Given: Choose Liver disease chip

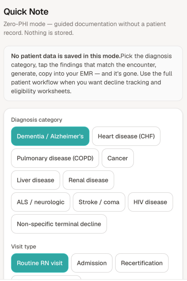Looking at the screenshot, I should [x=35, y=180].
